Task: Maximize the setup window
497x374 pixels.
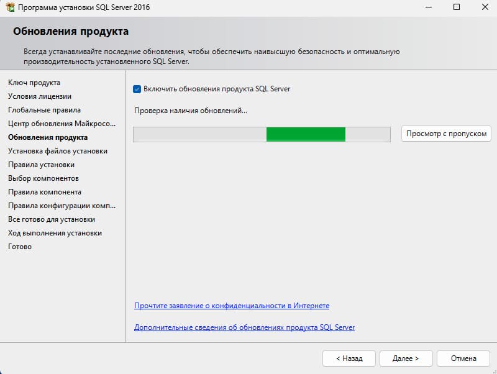Action: [457, 7]
